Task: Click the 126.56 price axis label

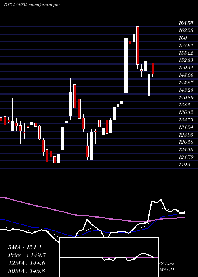Action: tap(186, 142)
